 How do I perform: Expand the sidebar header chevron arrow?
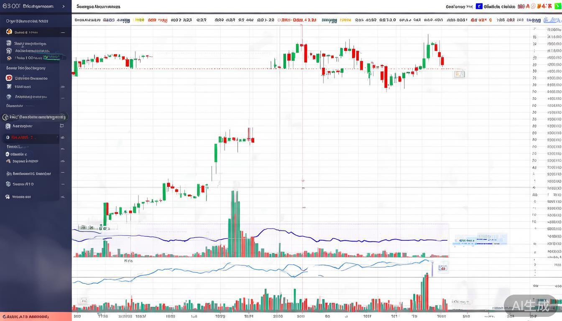(x=64, y=6)
